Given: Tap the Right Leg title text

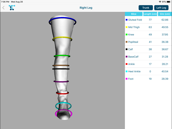Looking at the screenshot, I should pyautogui.click(x=86, y=8).
